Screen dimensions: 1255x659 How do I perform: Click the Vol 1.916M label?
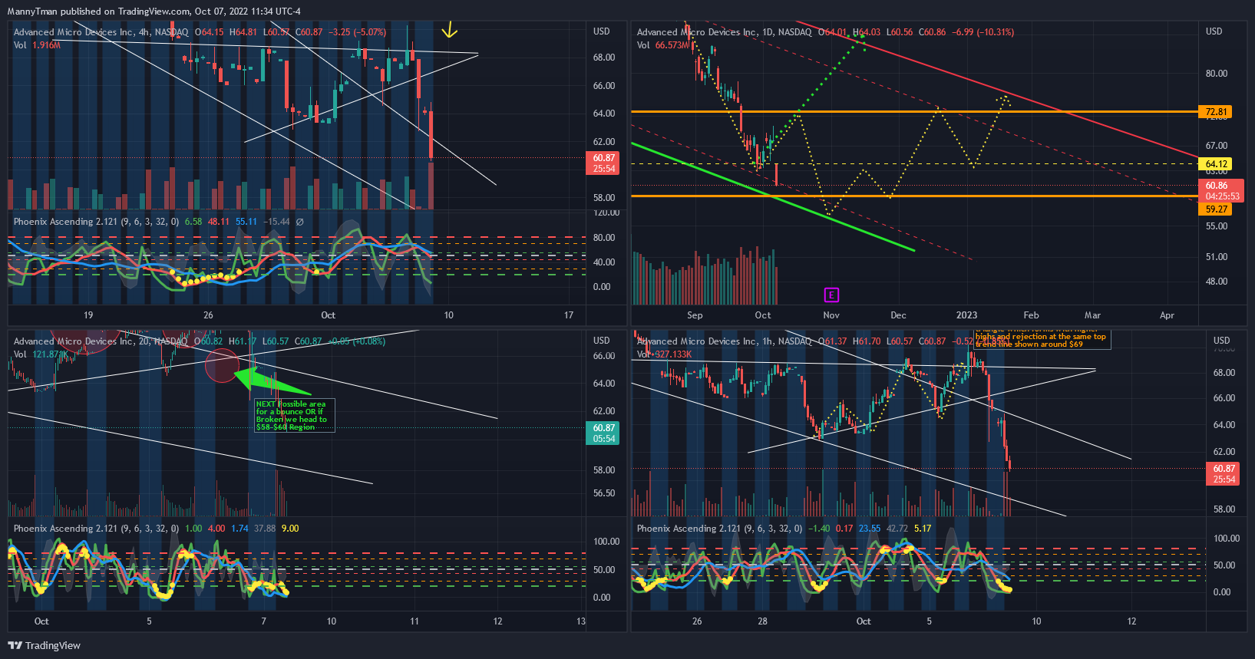pyautogui.click(x=37, y=45)
